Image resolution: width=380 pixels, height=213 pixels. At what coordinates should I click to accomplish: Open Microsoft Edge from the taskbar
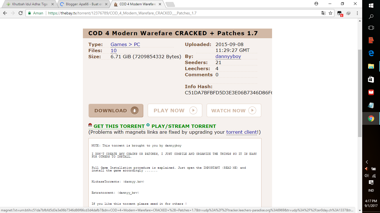pos(371,54)
